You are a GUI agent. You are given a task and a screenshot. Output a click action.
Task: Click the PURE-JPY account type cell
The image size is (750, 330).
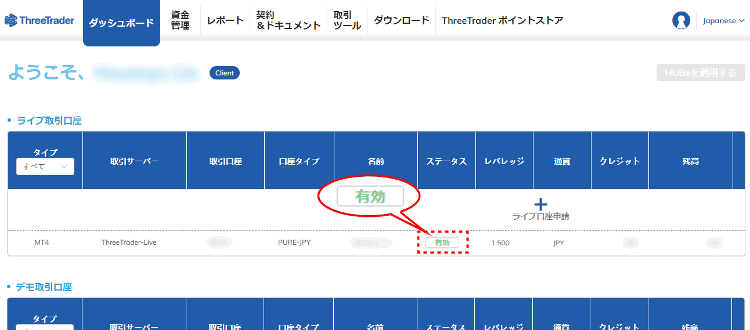294,242
